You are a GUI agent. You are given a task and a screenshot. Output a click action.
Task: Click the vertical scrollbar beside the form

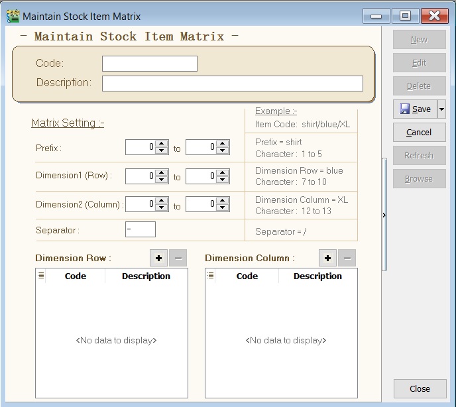pos(384,186)
